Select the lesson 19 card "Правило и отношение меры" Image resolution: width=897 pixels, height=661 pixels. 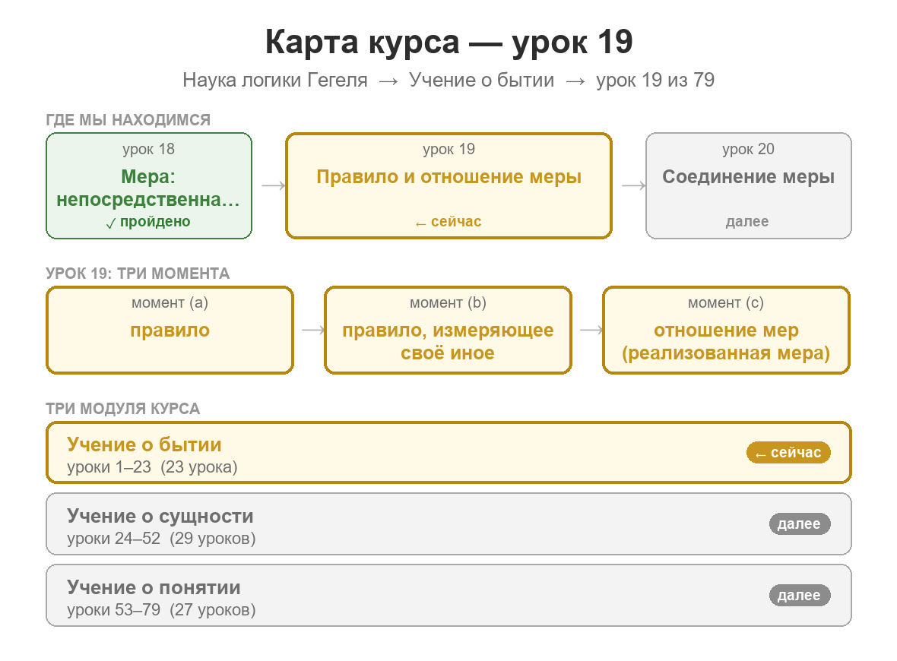tap(449, 186)
